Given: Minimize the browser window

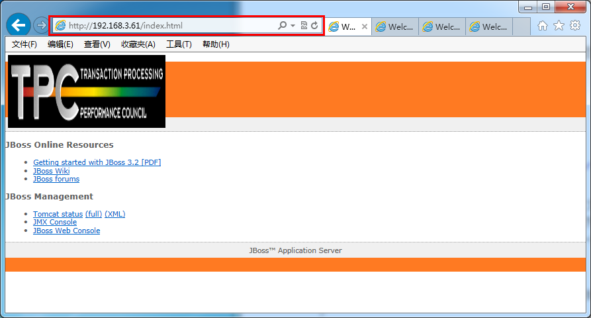Looking at the screenshot, I should coord(527,7).
